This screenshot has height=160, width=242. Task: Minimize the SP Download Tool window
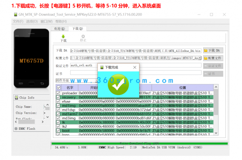click(199, 15)
